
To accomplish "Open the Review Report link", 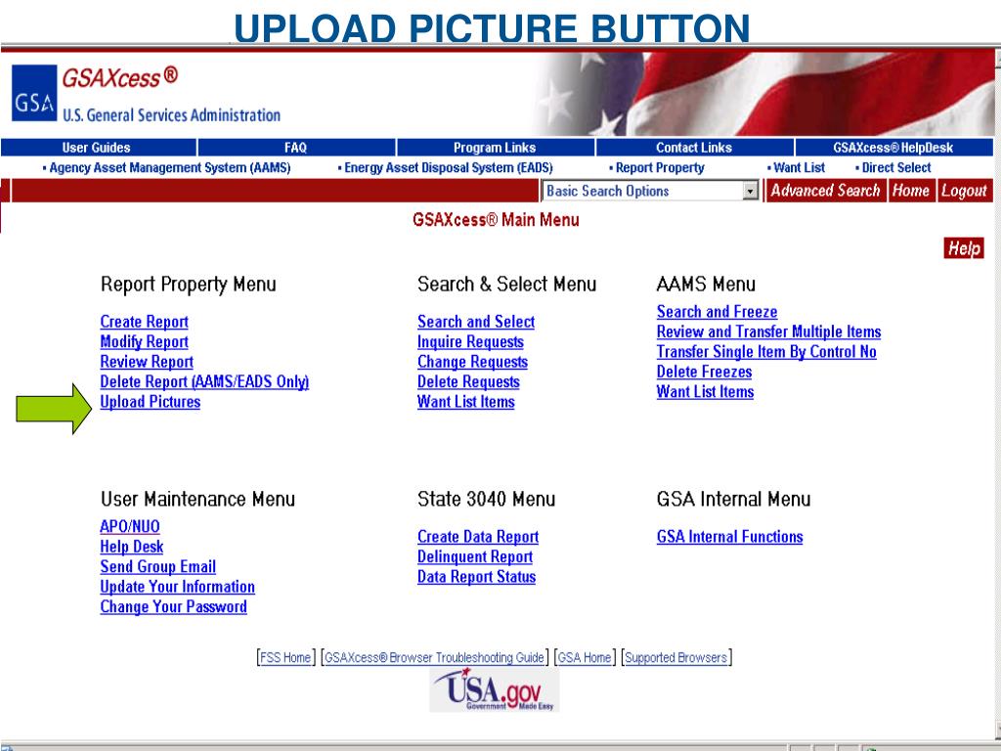I will tap(147, 362).
